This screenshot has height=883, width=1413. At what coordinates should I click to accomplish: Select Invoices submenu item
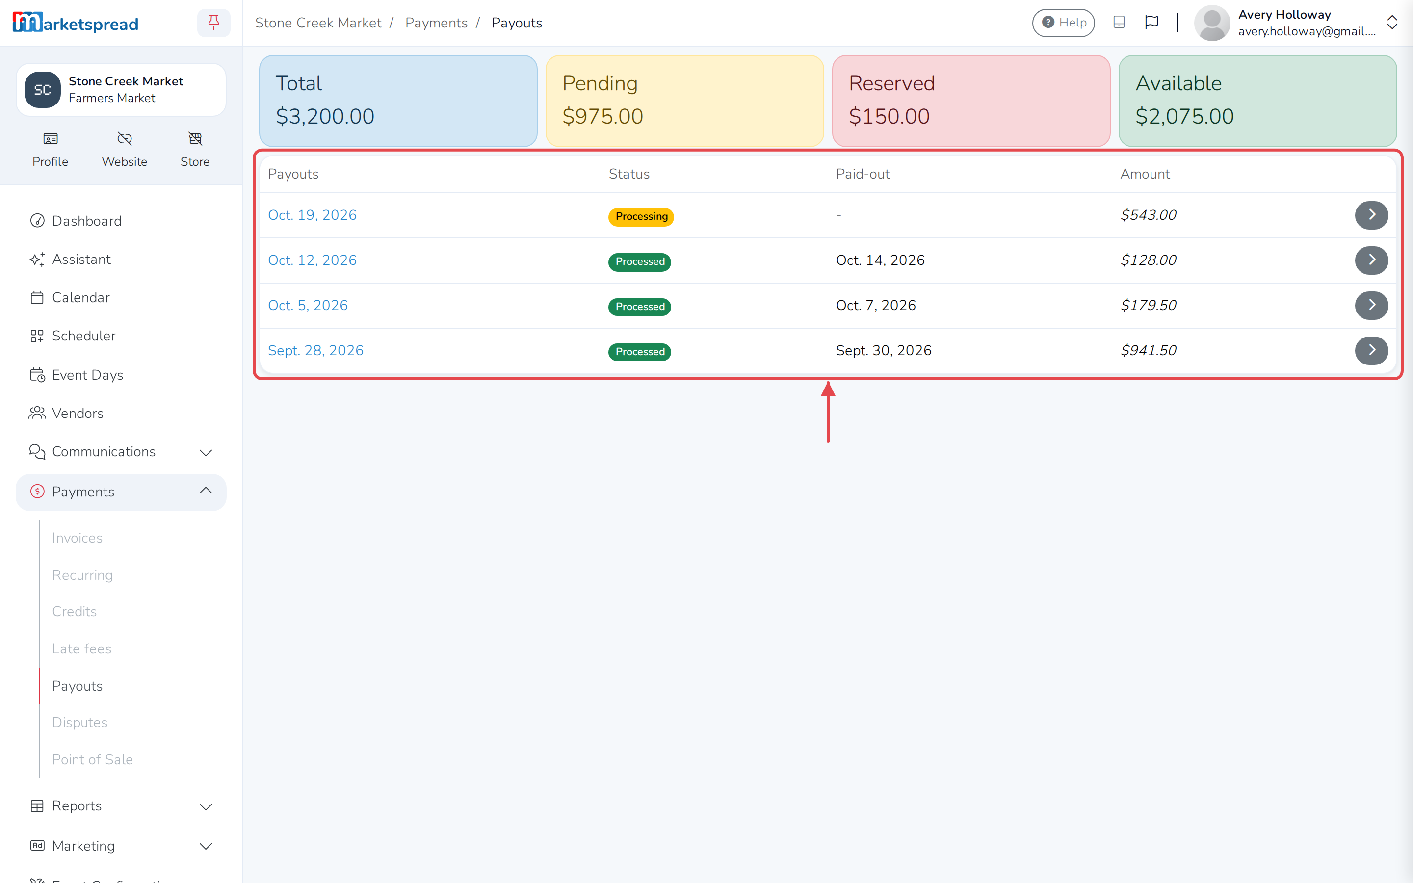coord(77,538)
